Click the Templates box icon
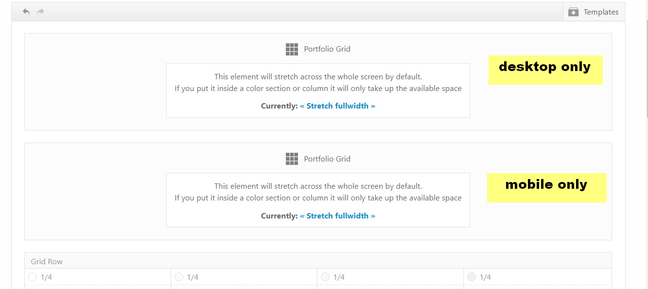 (574, 12)
